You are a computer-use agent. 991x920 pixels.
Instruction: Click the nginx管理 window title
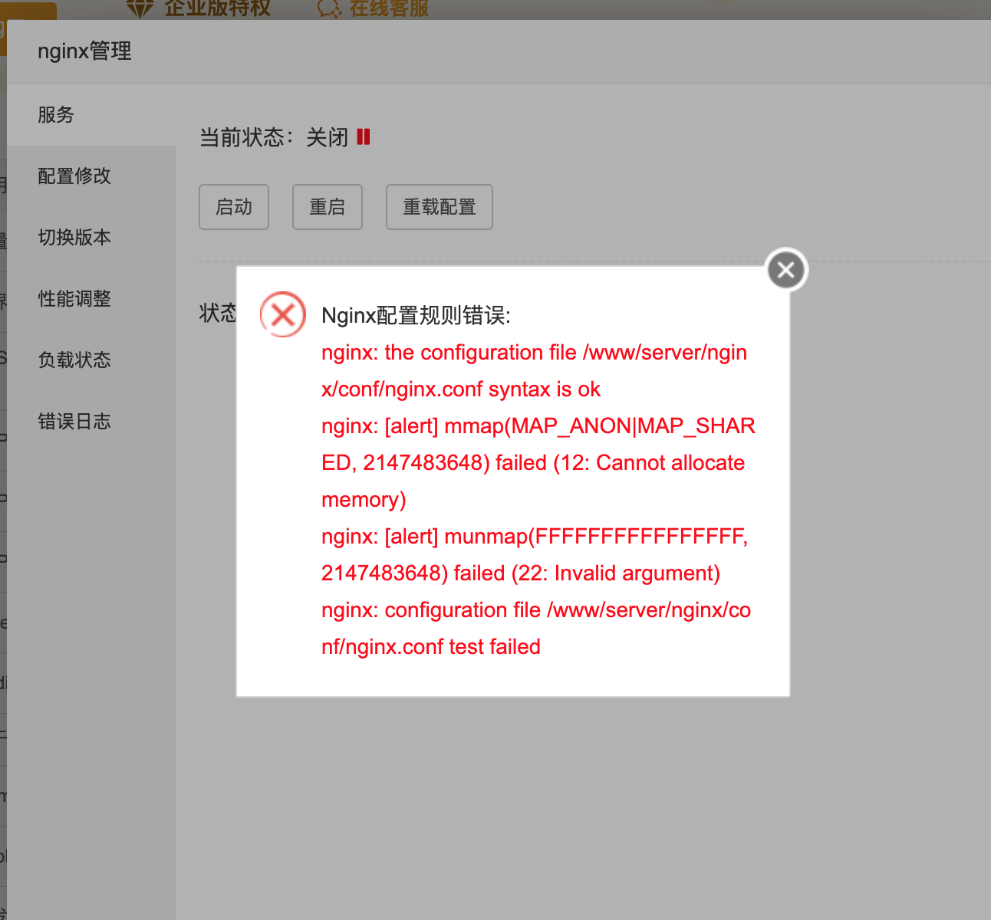coord(84,51)
